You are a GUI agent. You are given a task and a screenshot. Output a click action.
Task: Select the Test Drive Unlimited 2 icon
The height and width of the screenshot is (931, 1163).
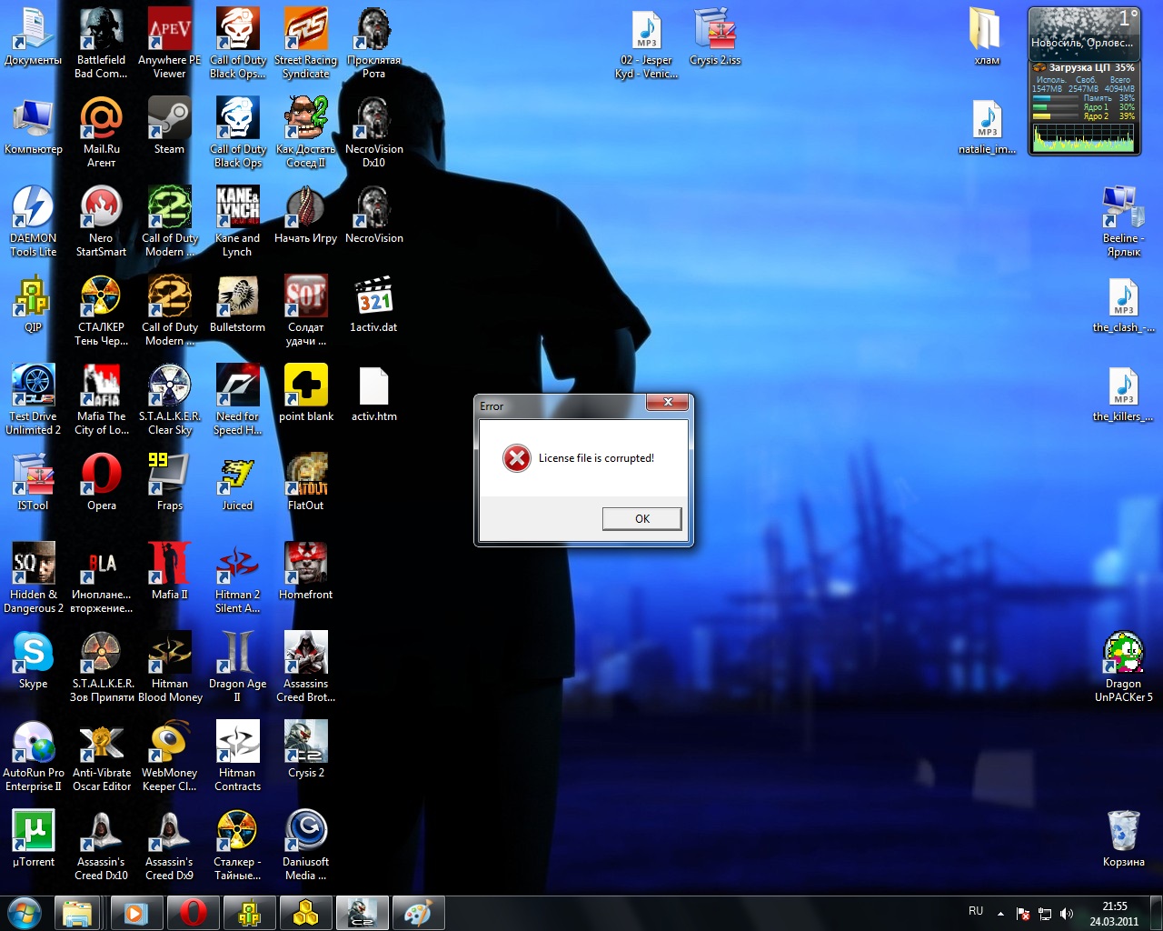click(33, 399)
